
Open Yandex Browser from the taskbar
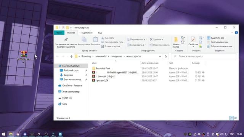tap(18, 134)
